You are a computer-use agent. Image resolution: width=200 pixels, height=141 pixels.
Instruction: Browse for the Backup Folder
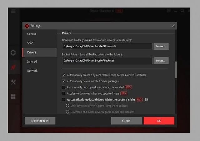(161, 61)
